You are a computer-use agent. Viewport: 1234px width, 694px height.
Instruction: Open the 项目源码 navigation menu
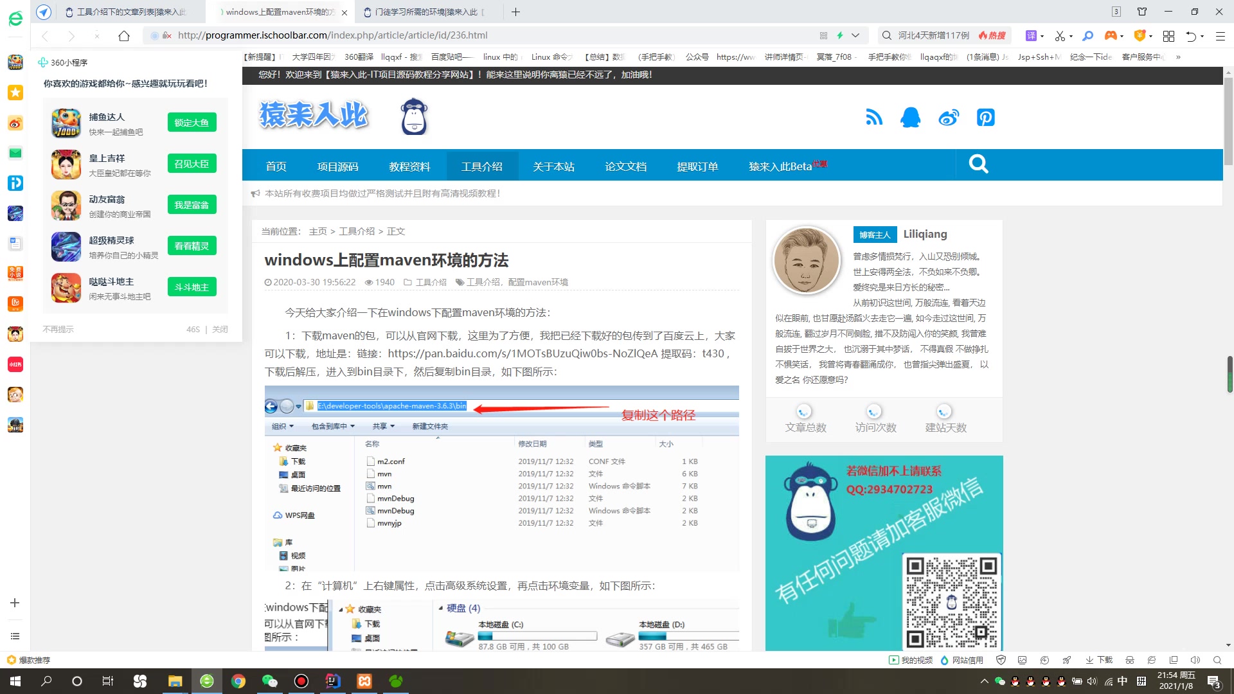(x=337, y=166)
